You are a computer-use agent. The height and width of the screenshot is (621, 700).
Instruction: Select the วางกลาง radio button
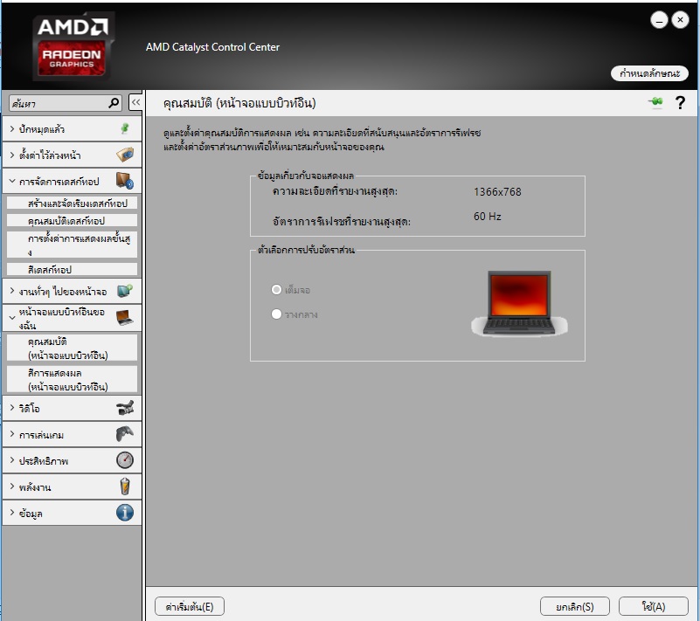pos(276,314)
